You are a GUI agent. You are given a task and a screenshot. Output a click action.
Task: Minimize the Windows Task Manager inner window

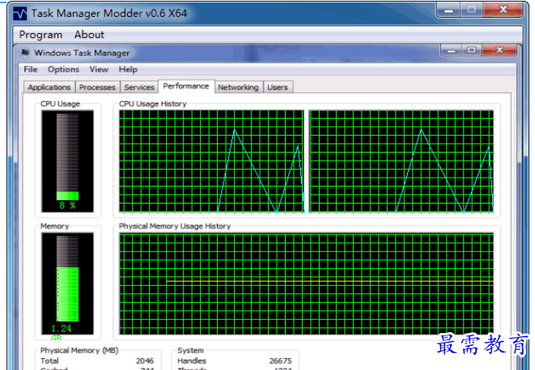[x=451, y=50]
